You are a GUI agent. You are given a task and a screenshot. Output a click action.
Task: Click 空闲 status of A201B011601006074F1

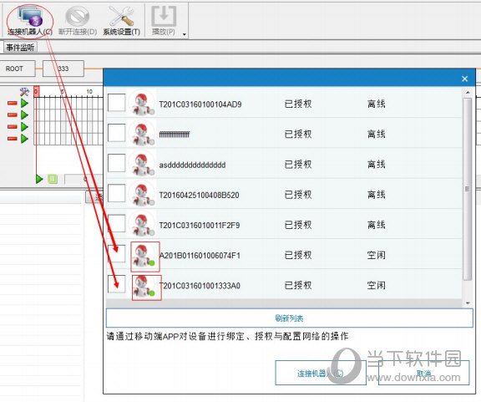pos(376,255)
